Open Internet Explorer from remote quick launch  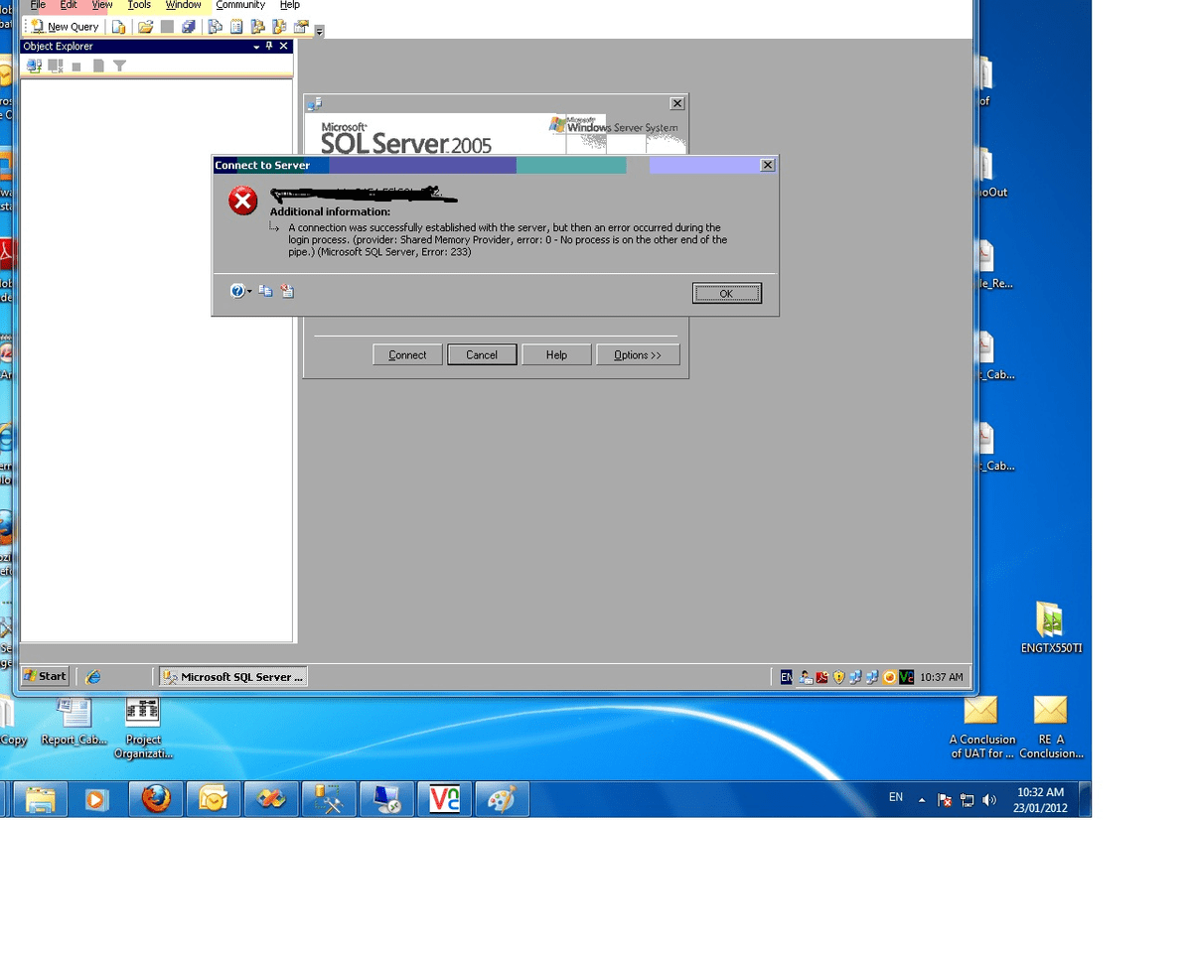93,676
